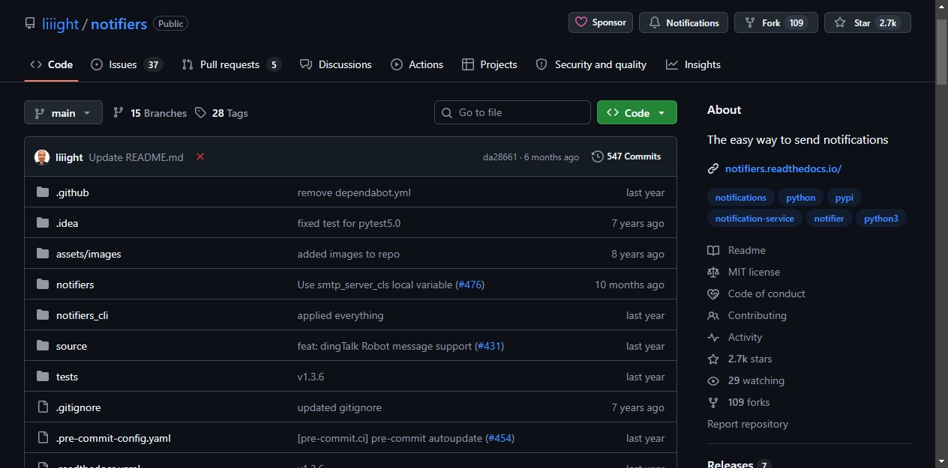Image resolution: width=948 pixels, height=468 pixels.
Task: Click the failed status X next to Update README.md
Action: (x=200, y=156)
